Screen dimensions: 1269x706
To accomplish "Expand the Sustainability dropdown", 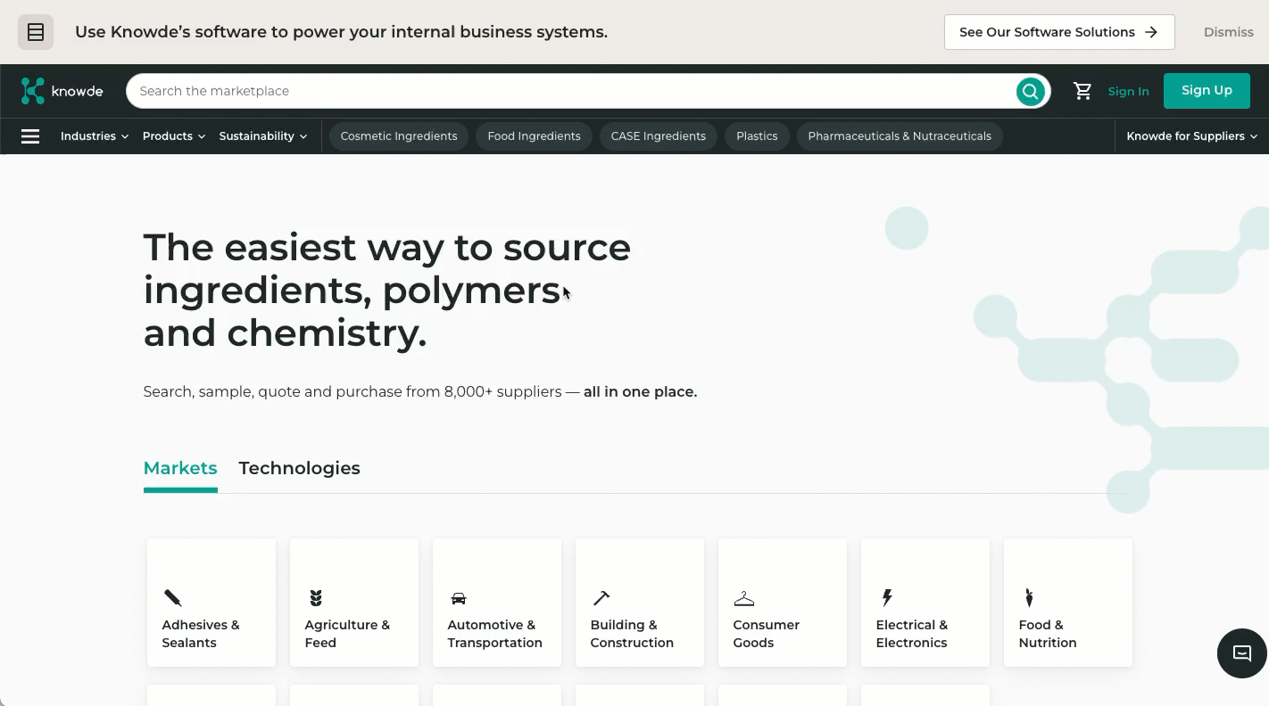I will [x=263, y=136].
